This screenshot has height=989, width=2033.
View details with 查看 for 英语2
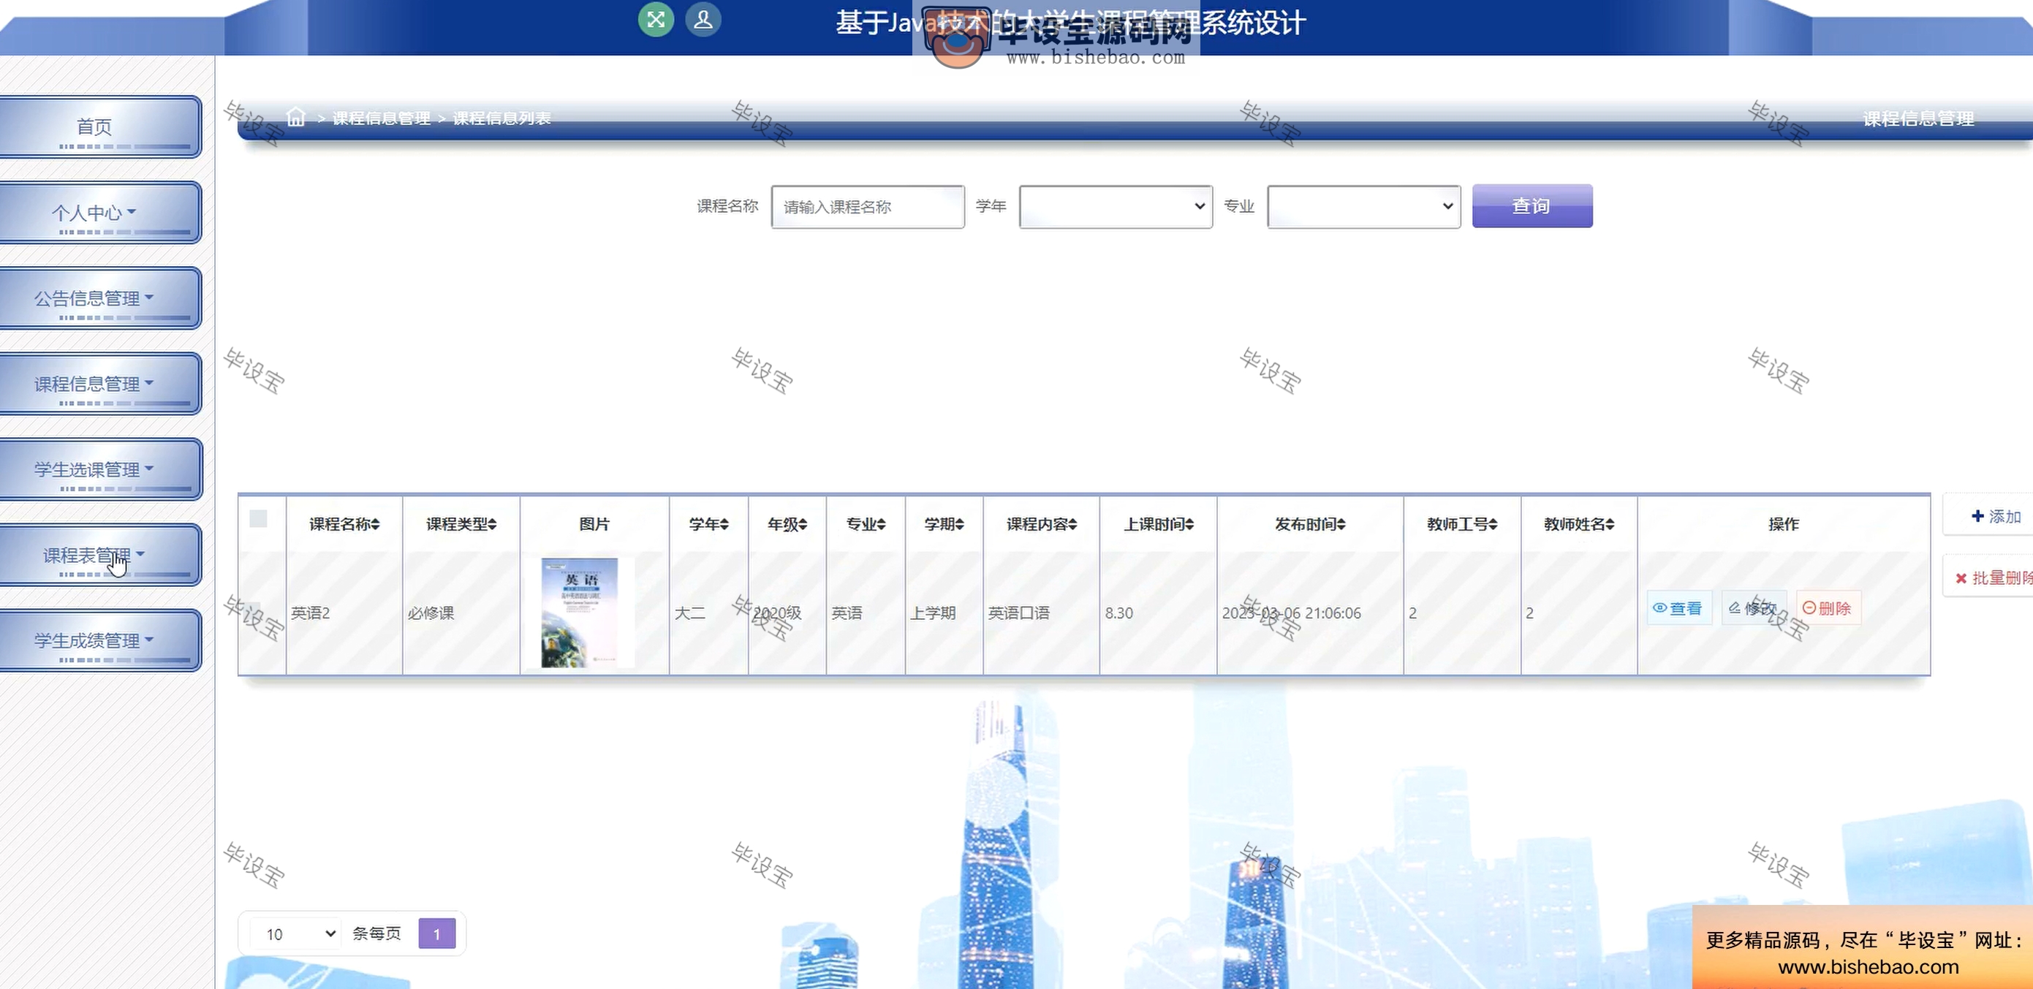point(1678,607)
